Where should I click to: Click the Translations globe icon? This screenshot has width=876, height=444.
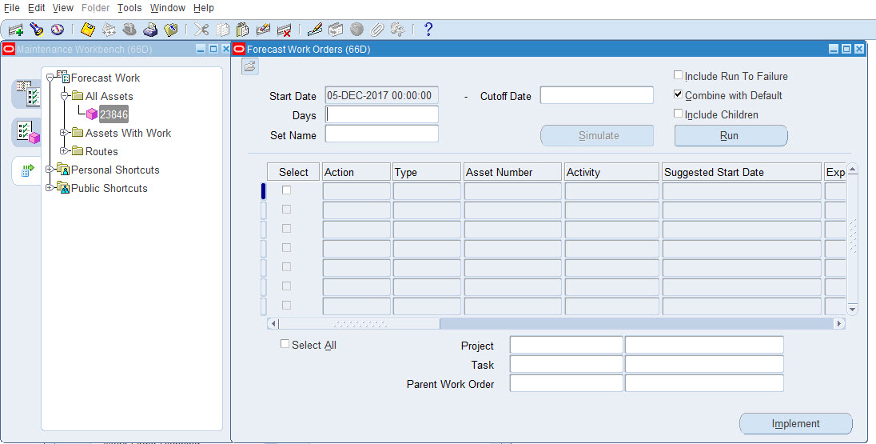point(356,29)
